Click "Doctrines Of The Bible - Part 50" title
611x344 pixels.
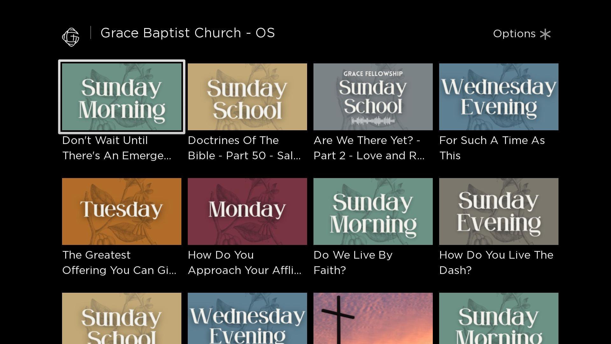coord(244,148)
